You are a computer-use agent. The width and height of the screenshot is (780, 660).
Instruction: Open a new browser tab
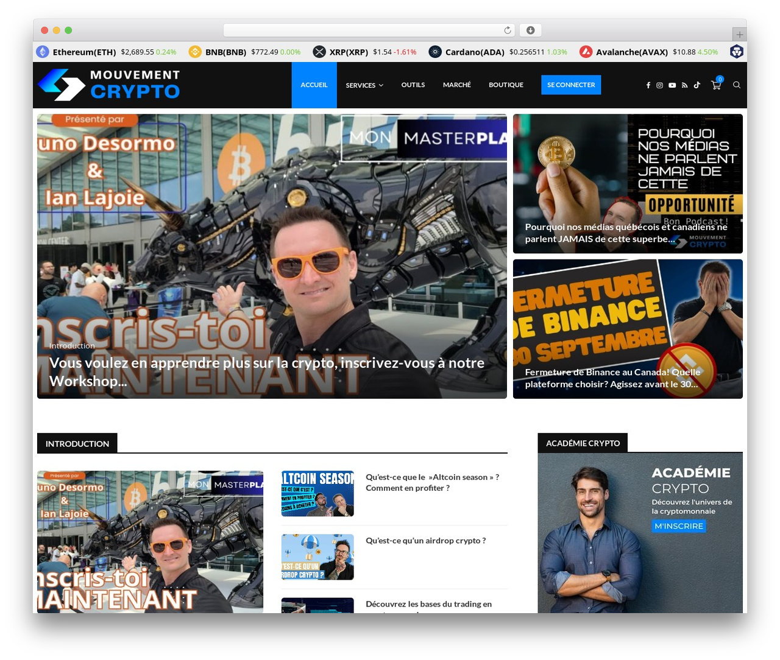point(739,35)
